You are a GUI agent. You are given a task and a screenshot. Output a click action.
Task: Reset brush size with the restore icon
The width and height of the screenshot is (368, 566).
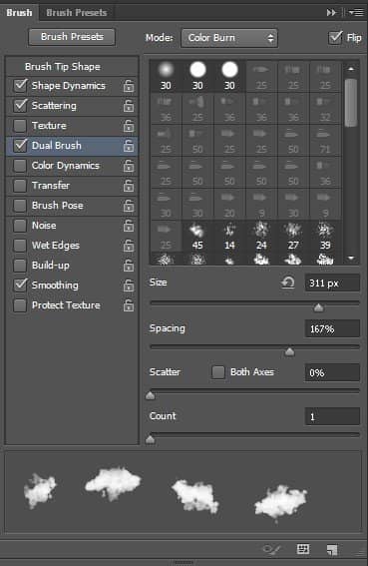coord(287,283)
